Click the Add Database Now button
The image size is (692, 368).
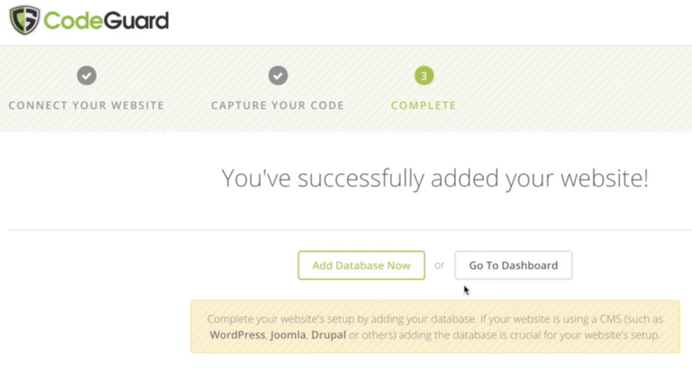362,266
